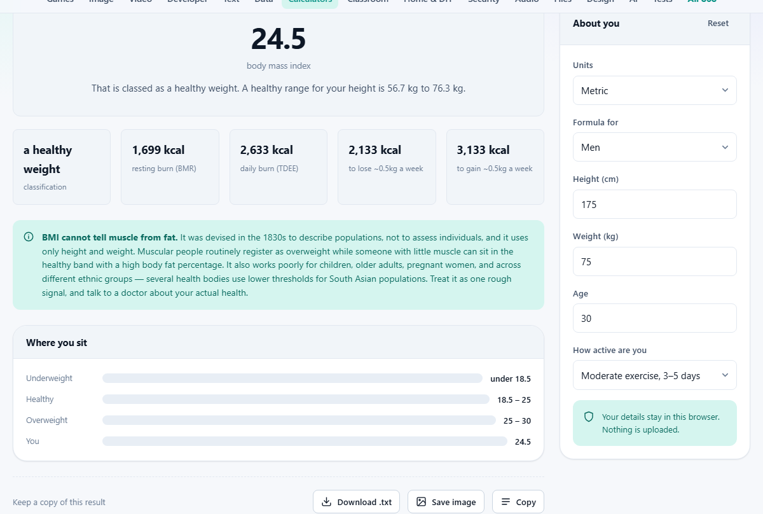Click the Copy button label
Viewport: 763px width, 514px height.
point(526,502)
